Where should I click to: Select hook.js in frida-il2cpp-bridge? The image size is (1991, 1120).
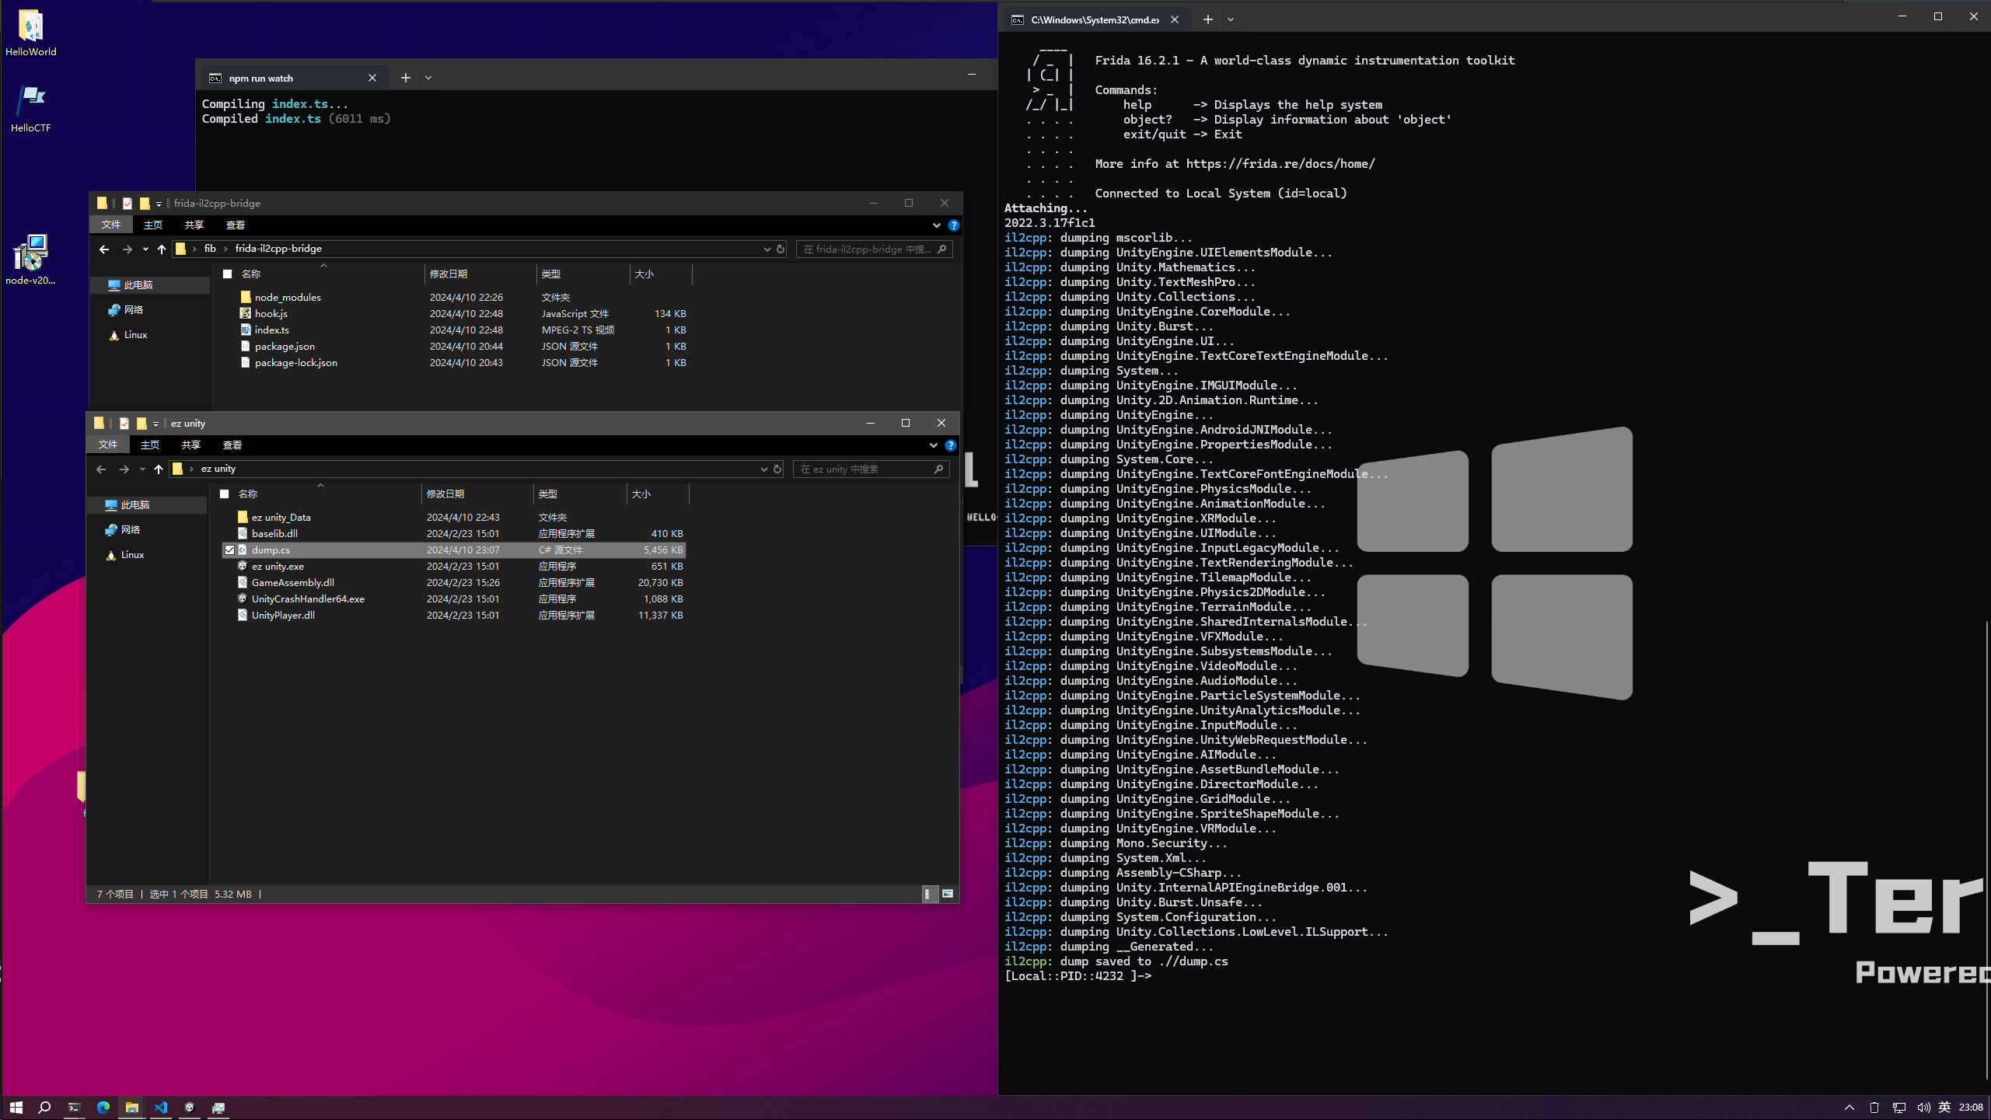457,314
